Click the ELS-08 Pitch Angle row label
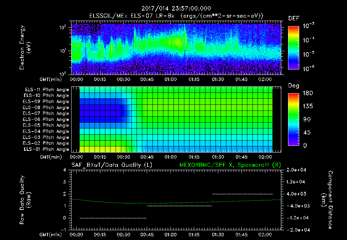 click(x=46, y=107)
